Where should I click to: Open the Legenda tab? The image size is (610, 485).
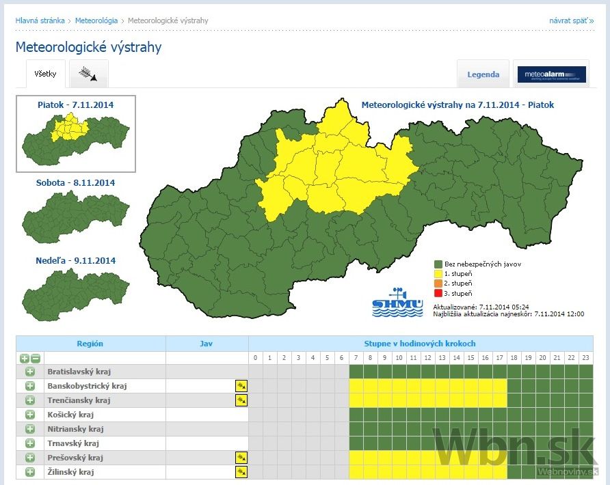[x=483, y=74]
